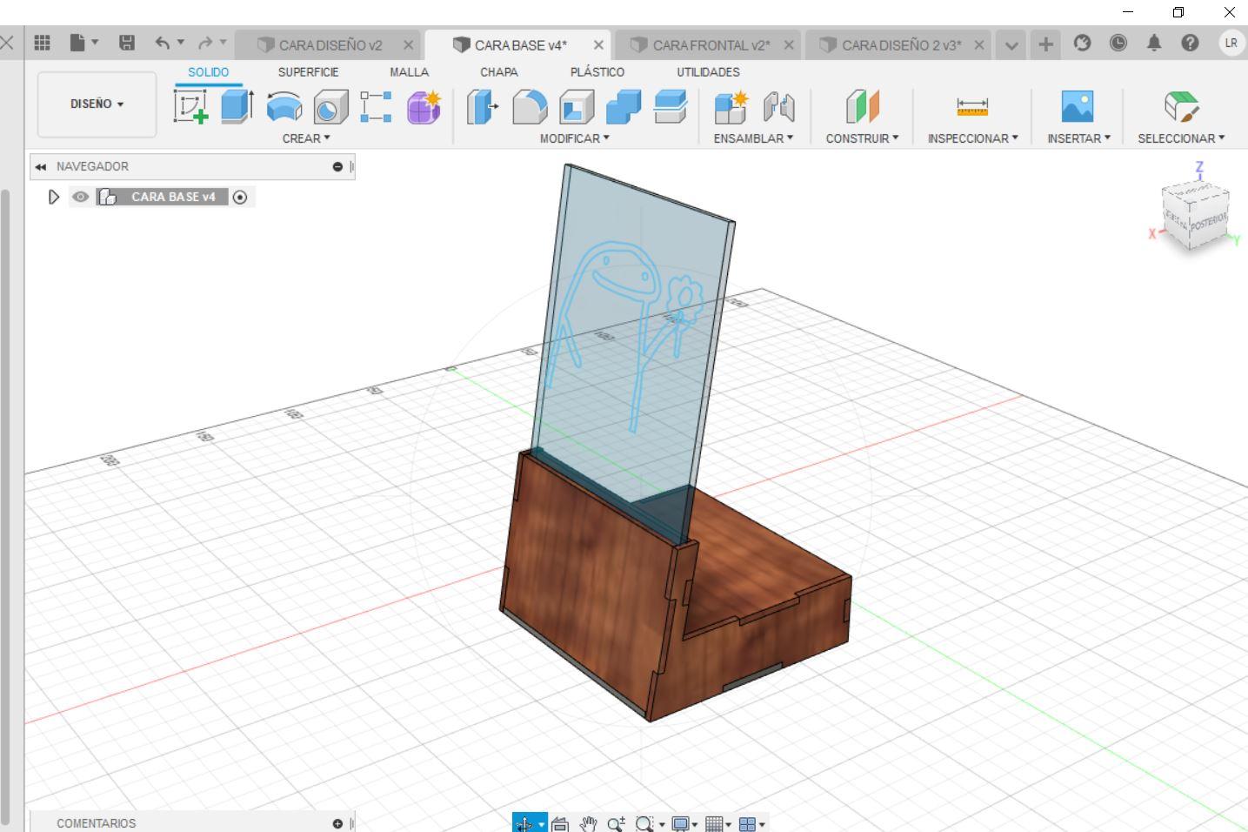Select the Rectangular Pattern tool
The image size is (1248, 832).
click(376, 107)
